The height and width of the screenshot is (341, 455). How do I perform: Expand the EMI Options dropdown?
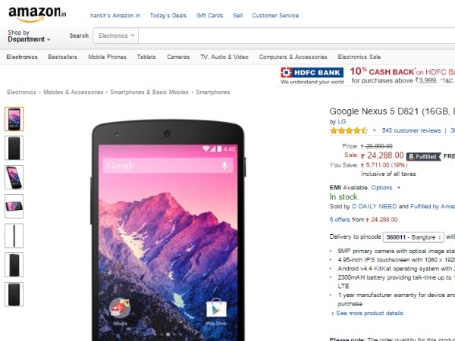click(384, 187)
